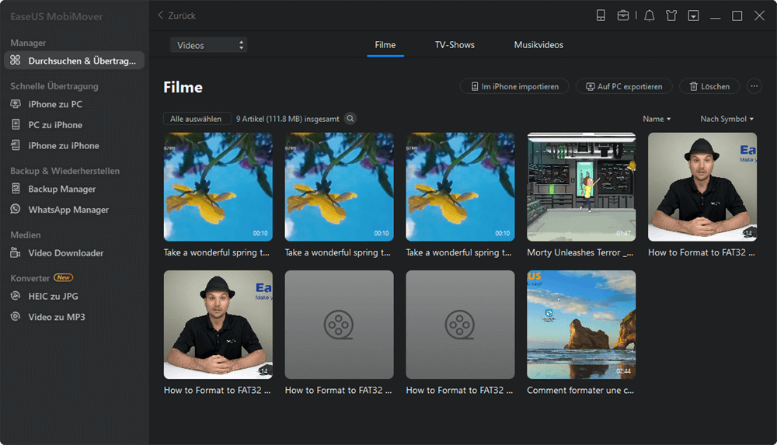The width and height of the screenshot is (777, 445).
Task: Open the Videos category dropdown
Action: click(x=208, y=45)
